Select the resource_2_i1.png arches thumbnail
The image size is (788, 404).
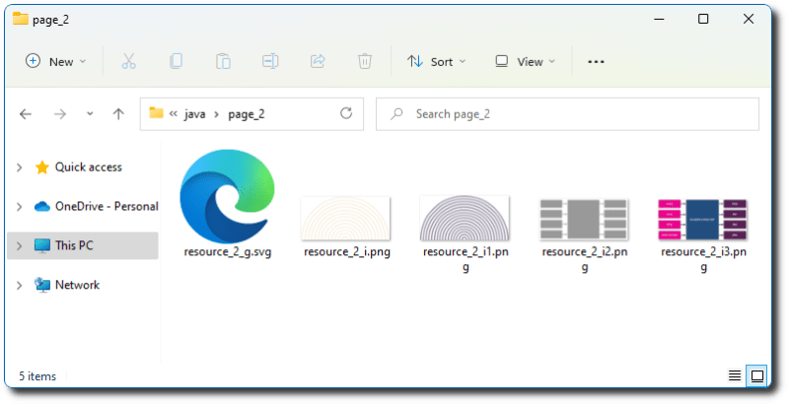(465, 218)
